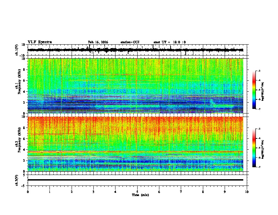
Task: Click the ch.1 color bar log(PSD) unit label
Action: coord(263,92)
